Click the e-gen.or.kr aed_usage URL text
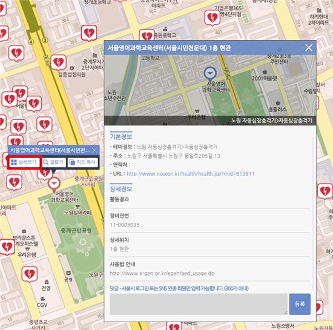 pos(162,273)
